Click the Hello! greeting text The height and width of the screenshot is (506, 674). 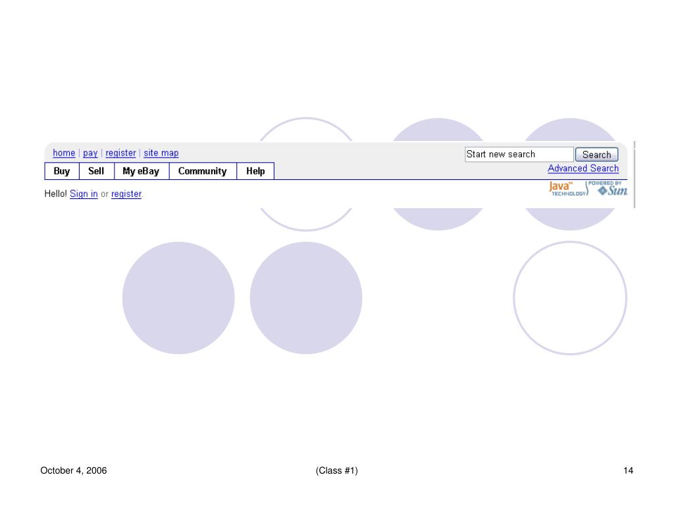[x=56, y=194]
